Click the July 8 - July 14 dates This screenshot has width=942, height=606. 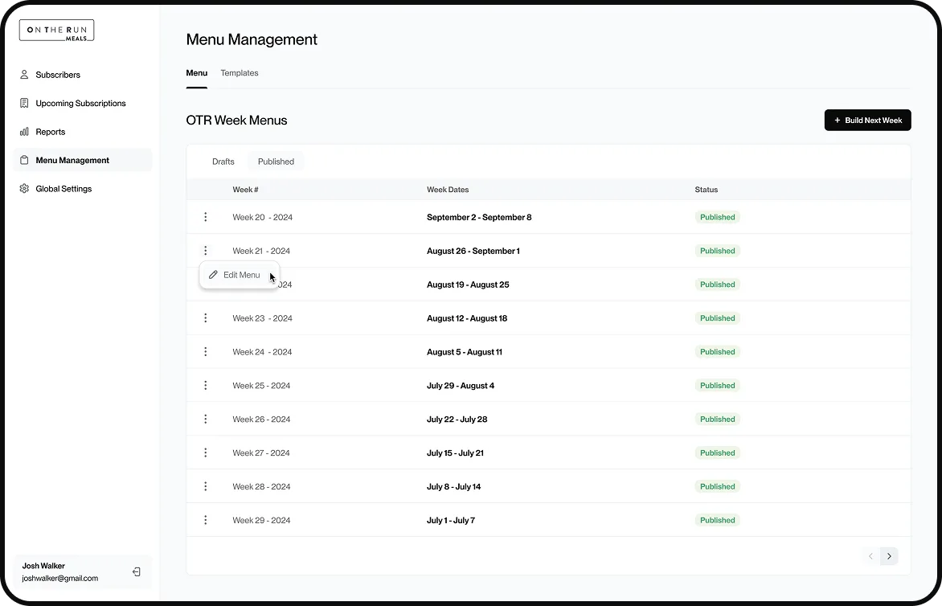(453, 486)
